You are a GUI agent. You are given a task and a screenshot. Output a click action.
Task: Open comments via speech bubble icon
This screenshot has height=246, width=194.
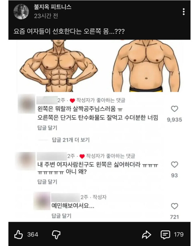pyautogui.click(x=165, y=235)
